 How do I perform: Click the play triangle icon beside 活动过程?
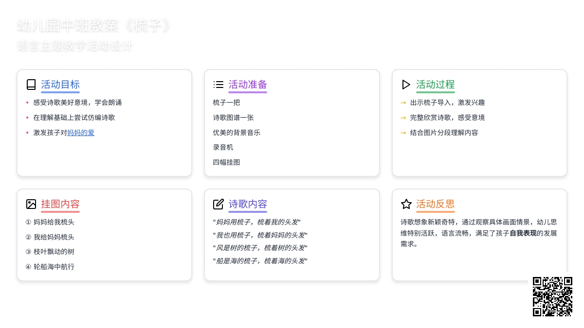point(406,85)
